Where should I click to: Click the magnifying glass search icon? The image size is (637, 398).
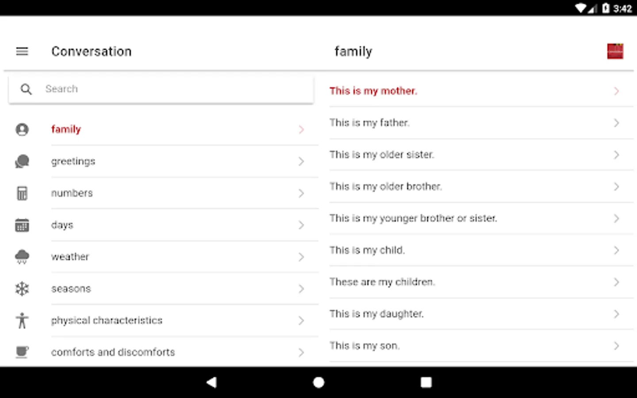point(27,89)
